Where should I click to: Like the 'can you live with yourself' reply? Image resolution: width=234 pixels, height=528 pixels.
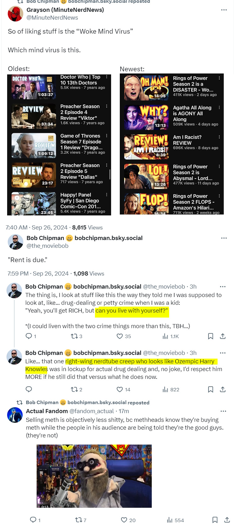(x=120, y=336)
